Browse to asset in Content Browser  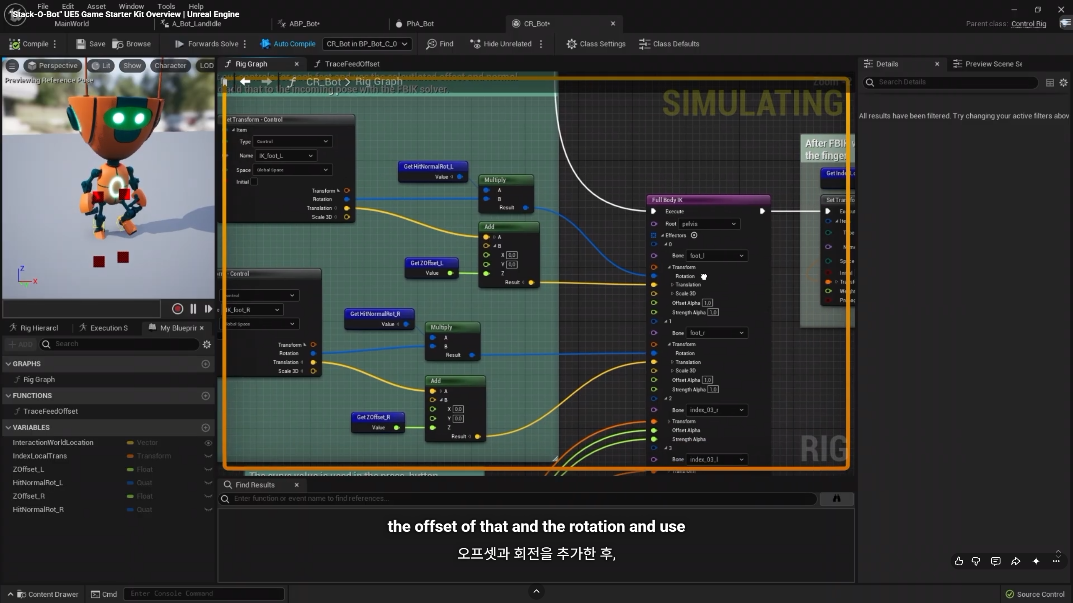pos(132,44)
